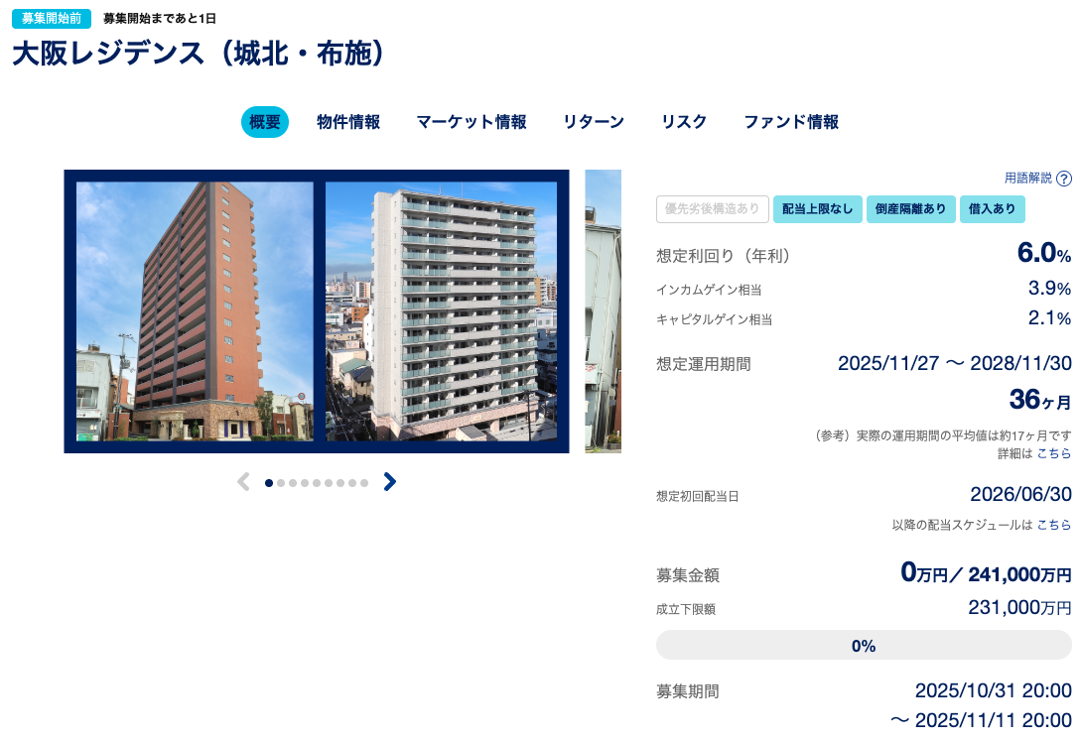Open the ファンド情報 tab
This screenshot has width=1080, height=740.
791,122
